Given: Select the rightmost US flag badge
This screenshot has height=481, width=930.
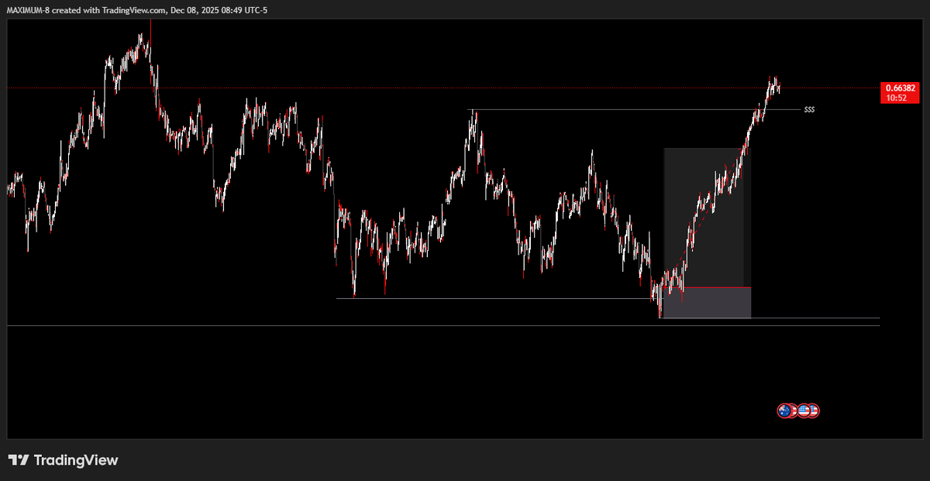Looking at the screenshot, I should [814, 411].
